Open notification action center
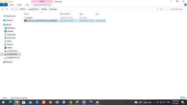 (x=183, y=102)
